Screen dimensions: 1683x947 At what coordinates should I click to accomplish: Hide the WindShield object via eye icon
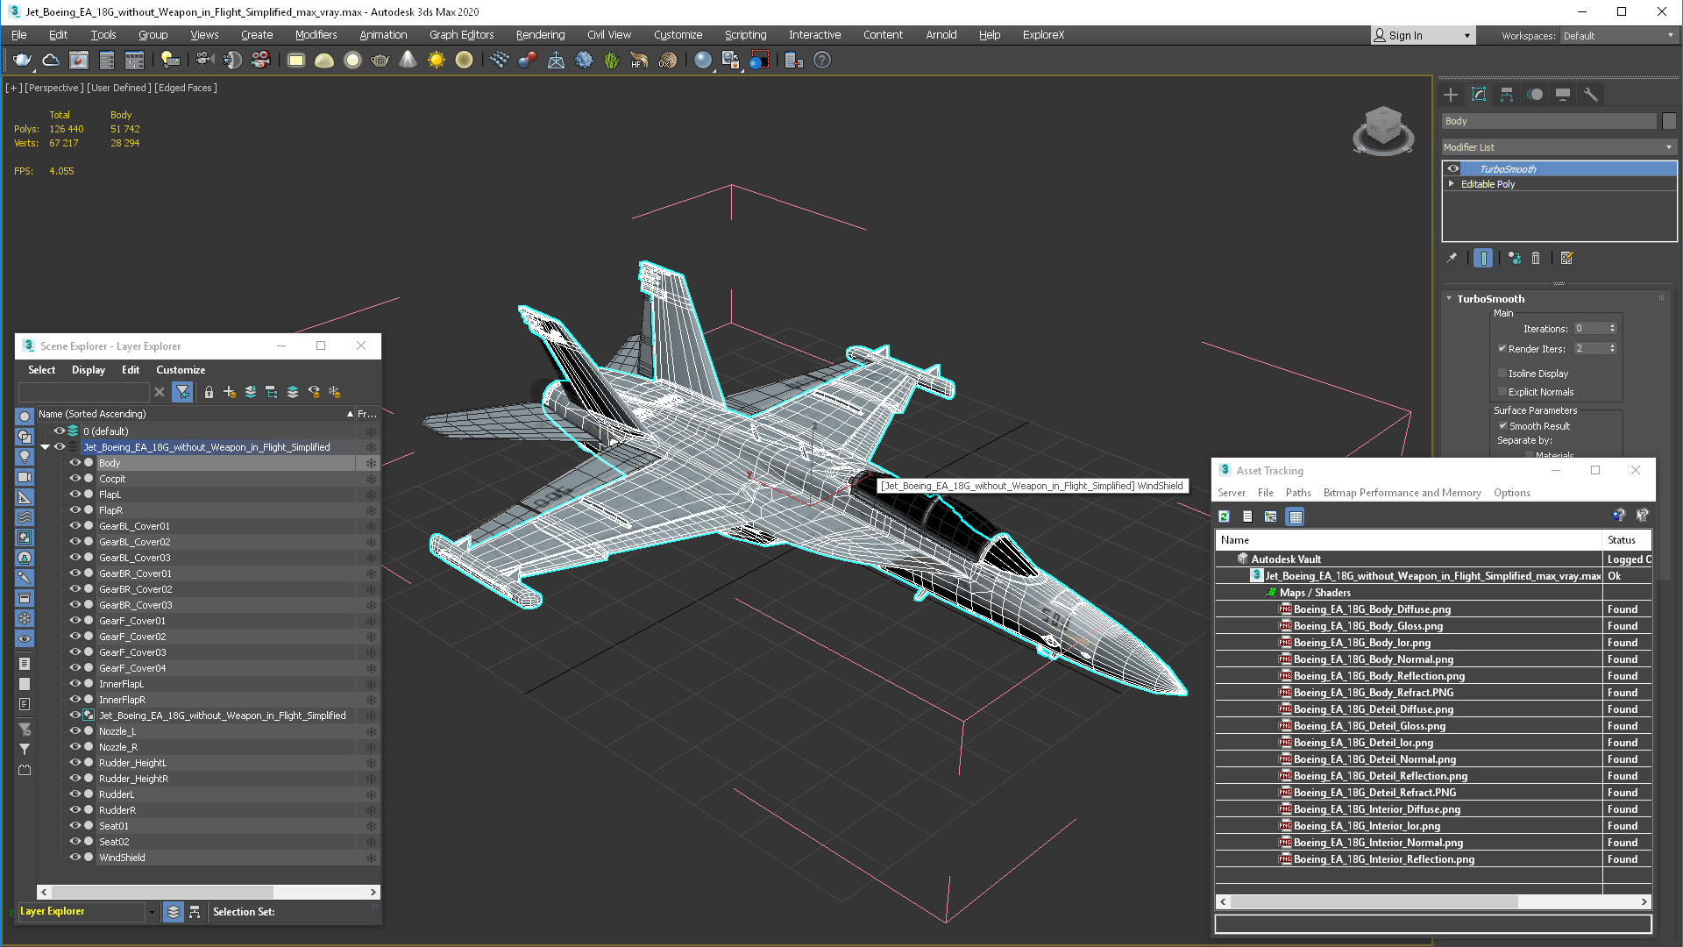[75, 858]
